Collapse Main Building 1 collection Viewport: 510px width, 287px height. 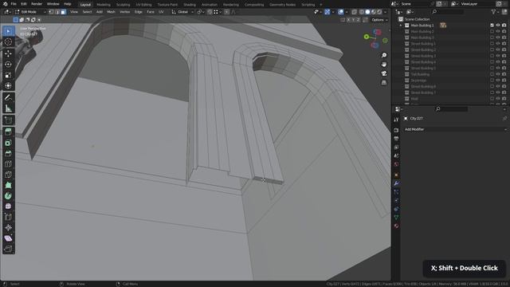tap(401, 26)
